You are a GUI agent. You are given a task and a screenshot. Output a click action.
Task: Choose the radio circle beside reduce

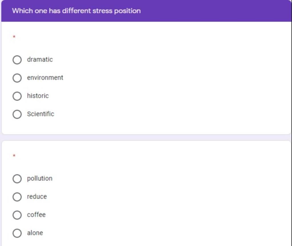coord(17,197)
